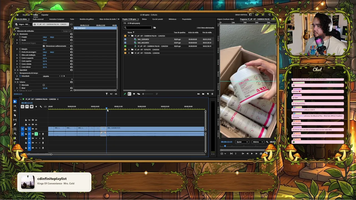
Task: Solo audio track A1 with S button
Action: [x=39, y=134]
